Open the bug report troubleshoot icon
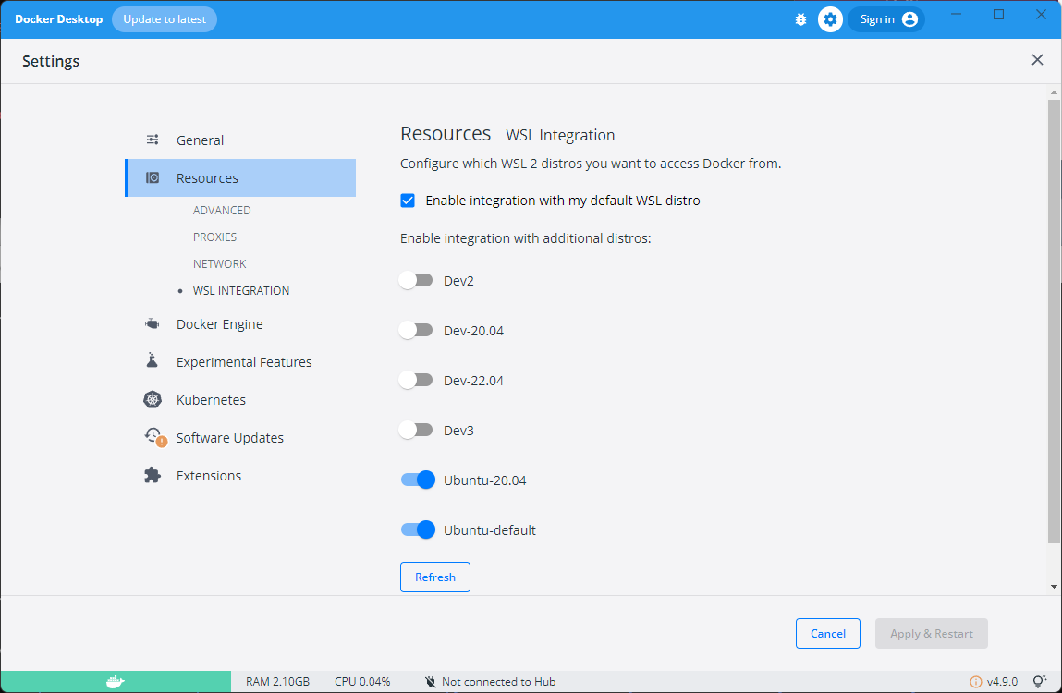This screenshot has height=693, width=1062. pos(800,19)
